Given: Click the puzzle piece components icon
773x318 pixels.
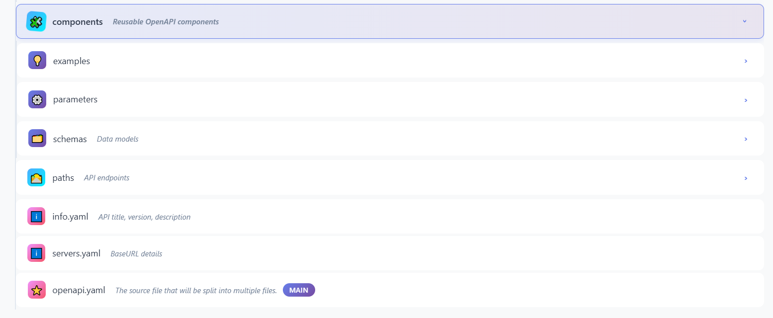Looking at the screenshot, I should tap(36, 21).
